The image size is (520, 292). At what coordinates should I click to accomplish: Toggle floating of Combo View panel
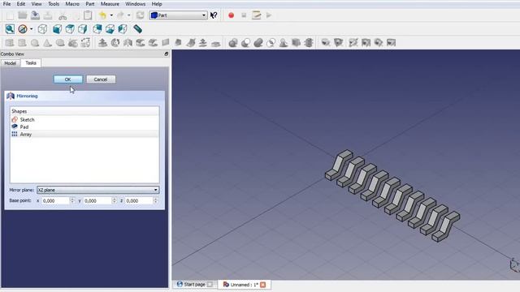166,54
